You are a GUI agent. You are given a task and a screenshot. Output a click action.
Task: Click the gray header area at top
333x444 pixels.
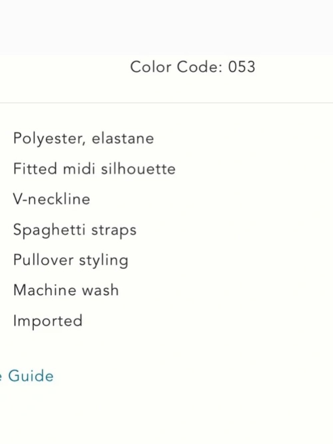[166, 27]
